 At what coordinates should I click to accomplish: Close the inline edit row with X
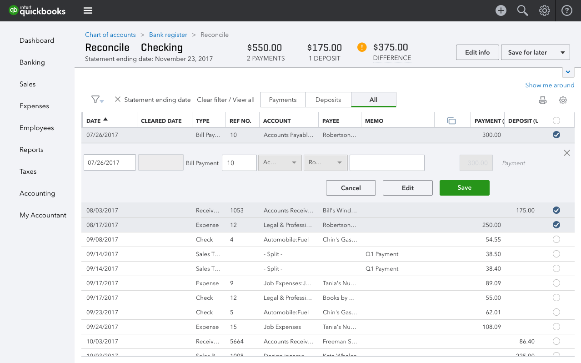click(x=567, y=153)
